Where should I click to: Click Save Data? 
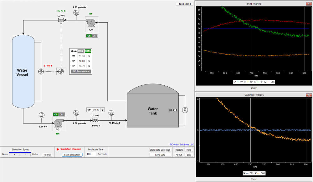[x=160, y=155]
